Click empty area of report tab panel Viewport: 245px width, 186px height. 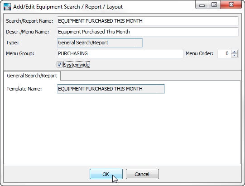point(122,128)
